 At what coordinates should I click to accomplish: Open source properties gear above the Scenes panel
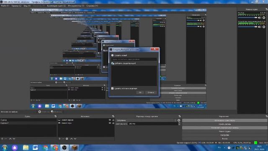[x=40, y=112]
